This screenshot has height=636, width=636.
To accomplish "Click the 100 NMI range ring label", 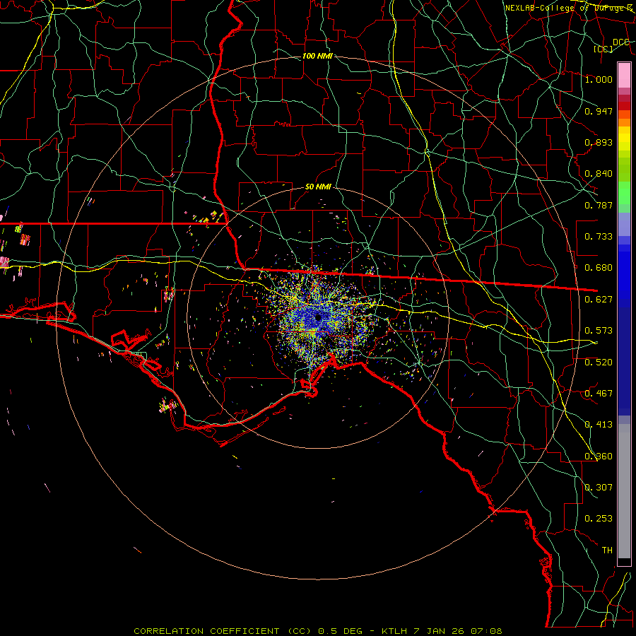I will pyautogui.click(x=317, y=56).
